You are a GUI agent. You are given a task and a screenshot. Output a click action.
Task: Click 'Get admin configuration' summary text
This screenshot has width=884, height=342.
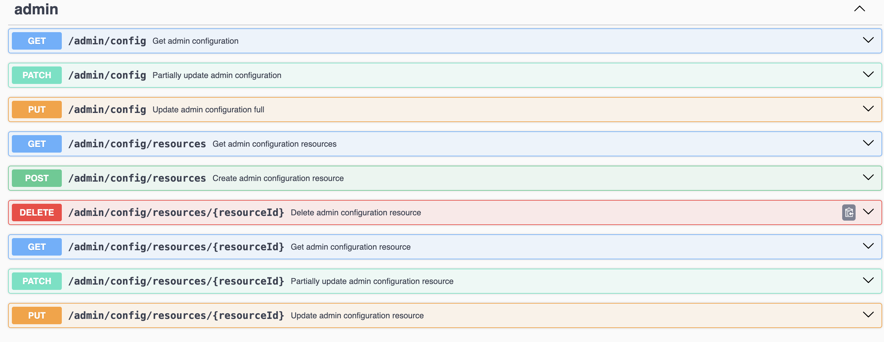coord(195,41)
